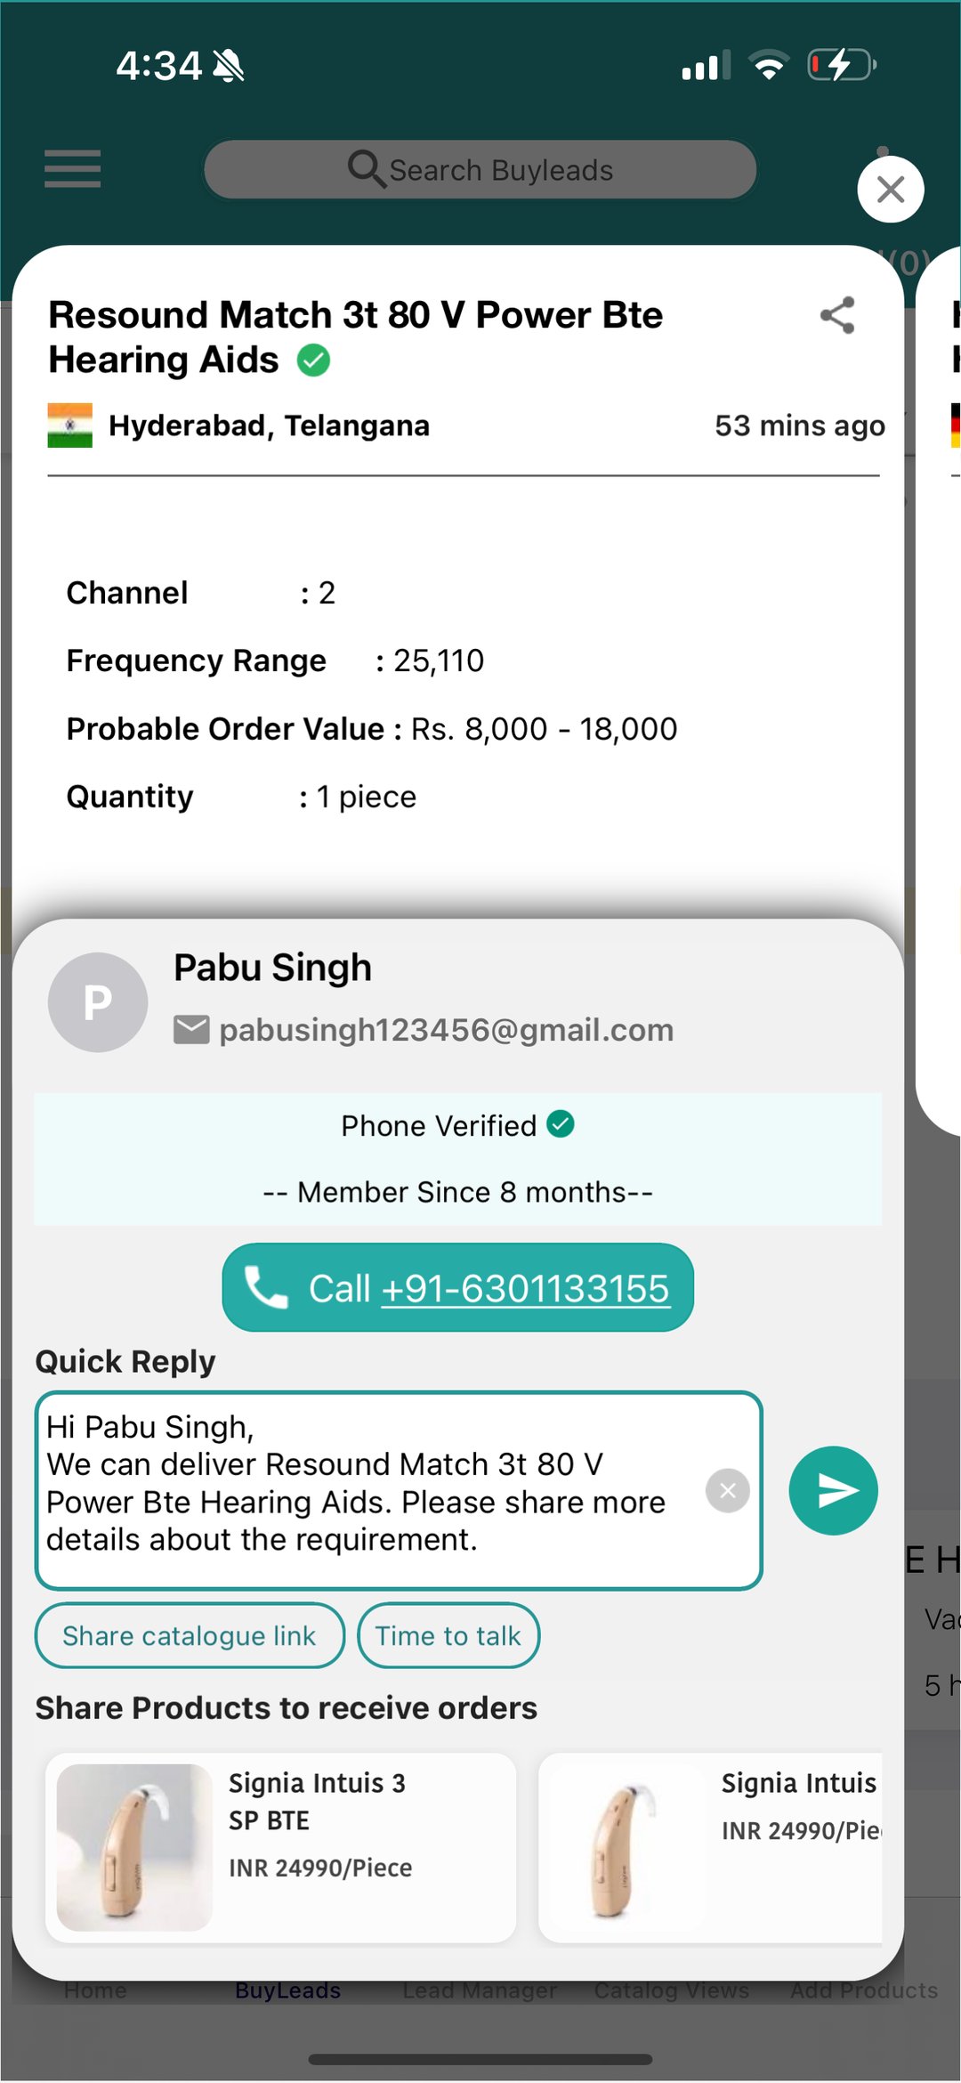
Task: Tap the Share catalogue link chip
Action: [190, 1635]
